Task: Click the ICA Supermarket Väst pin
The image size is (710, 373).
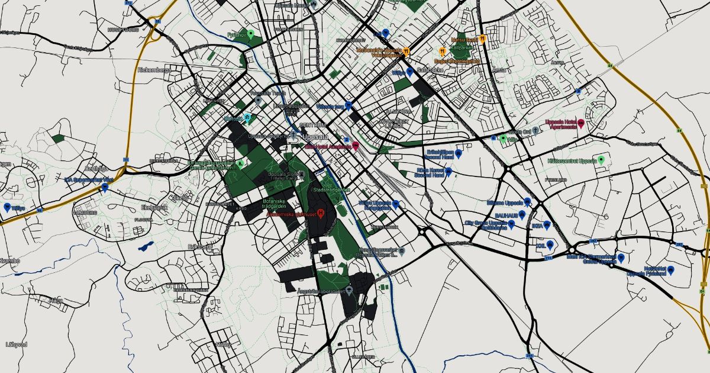Action: point(105,187)
